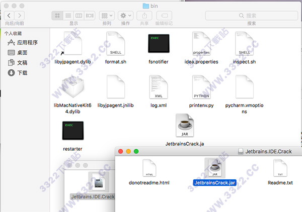Select Readme.txt icon in Jetbrains.IDE.Crack window

coord(280,168)
